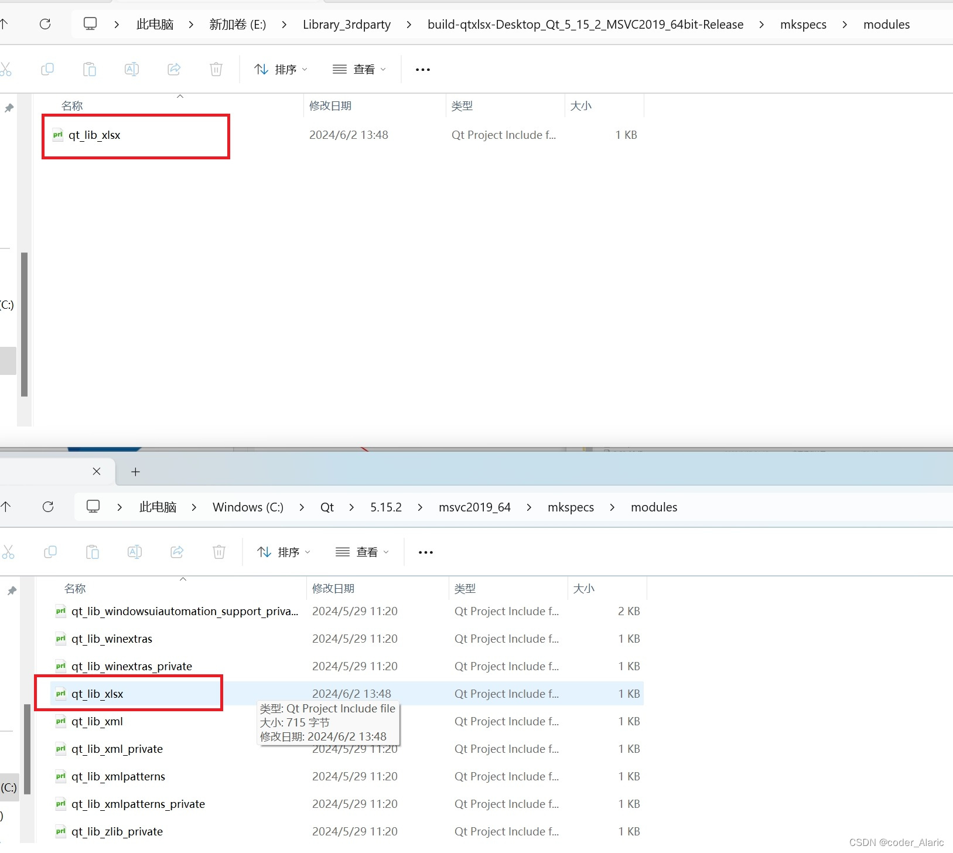This screenshot has width=953, height=853.
Task: Open more options ellipsis in top window
Action: pyautogui.click(x=422, y=69)
